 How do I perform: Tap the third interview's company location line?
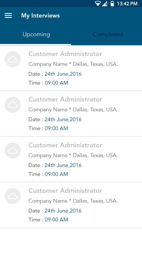pos(73,155)
